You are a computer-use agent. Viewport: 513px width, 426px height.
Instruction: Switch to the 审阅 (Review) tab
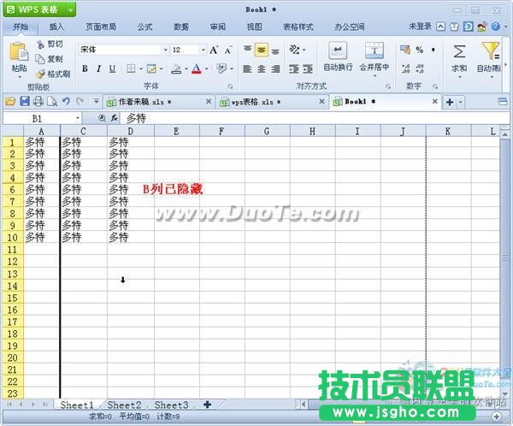click(217, 27)
